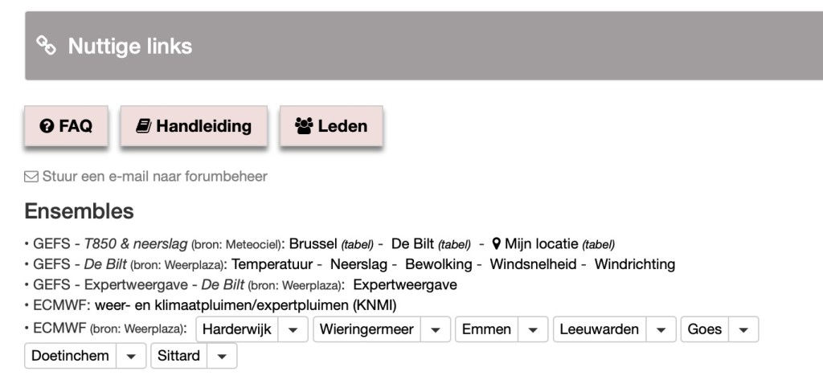Open the Handleiding button
The width and height of the screenshot is (823, 384).
point(194,126)
